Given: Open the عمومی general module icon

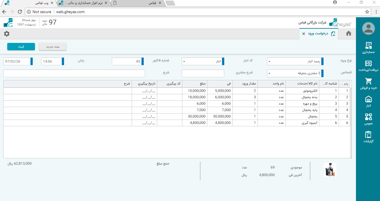Looking at the screenshot, I should click(x=368, y=117).
